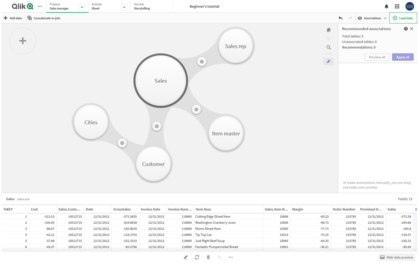Click the Load data button

[403, 18]
